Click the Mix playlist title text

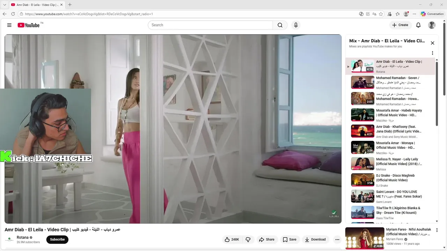[387, 41]
